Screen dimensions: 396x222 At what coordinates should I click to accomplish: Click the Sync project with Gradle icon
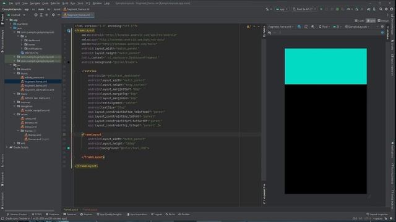(x=369, y=9)
